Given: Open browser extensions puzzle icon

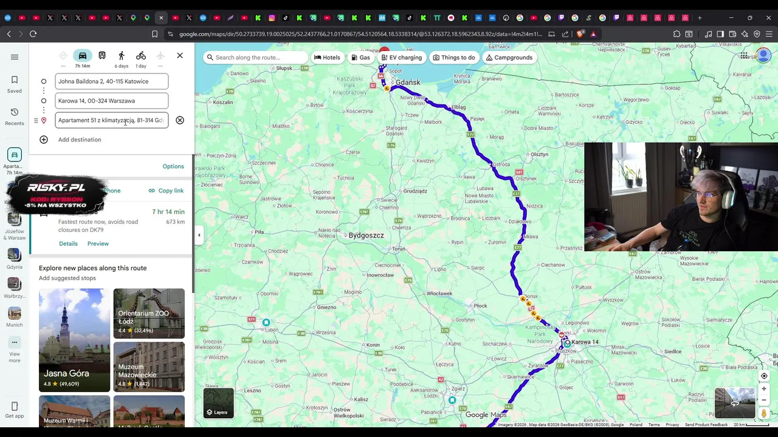Looking at the screenshot, I should [x=676, y=34].
